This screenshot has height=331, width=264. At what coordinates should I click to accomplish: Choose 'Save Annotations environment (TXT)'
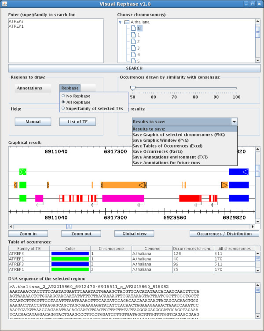(x=170, y=157)
